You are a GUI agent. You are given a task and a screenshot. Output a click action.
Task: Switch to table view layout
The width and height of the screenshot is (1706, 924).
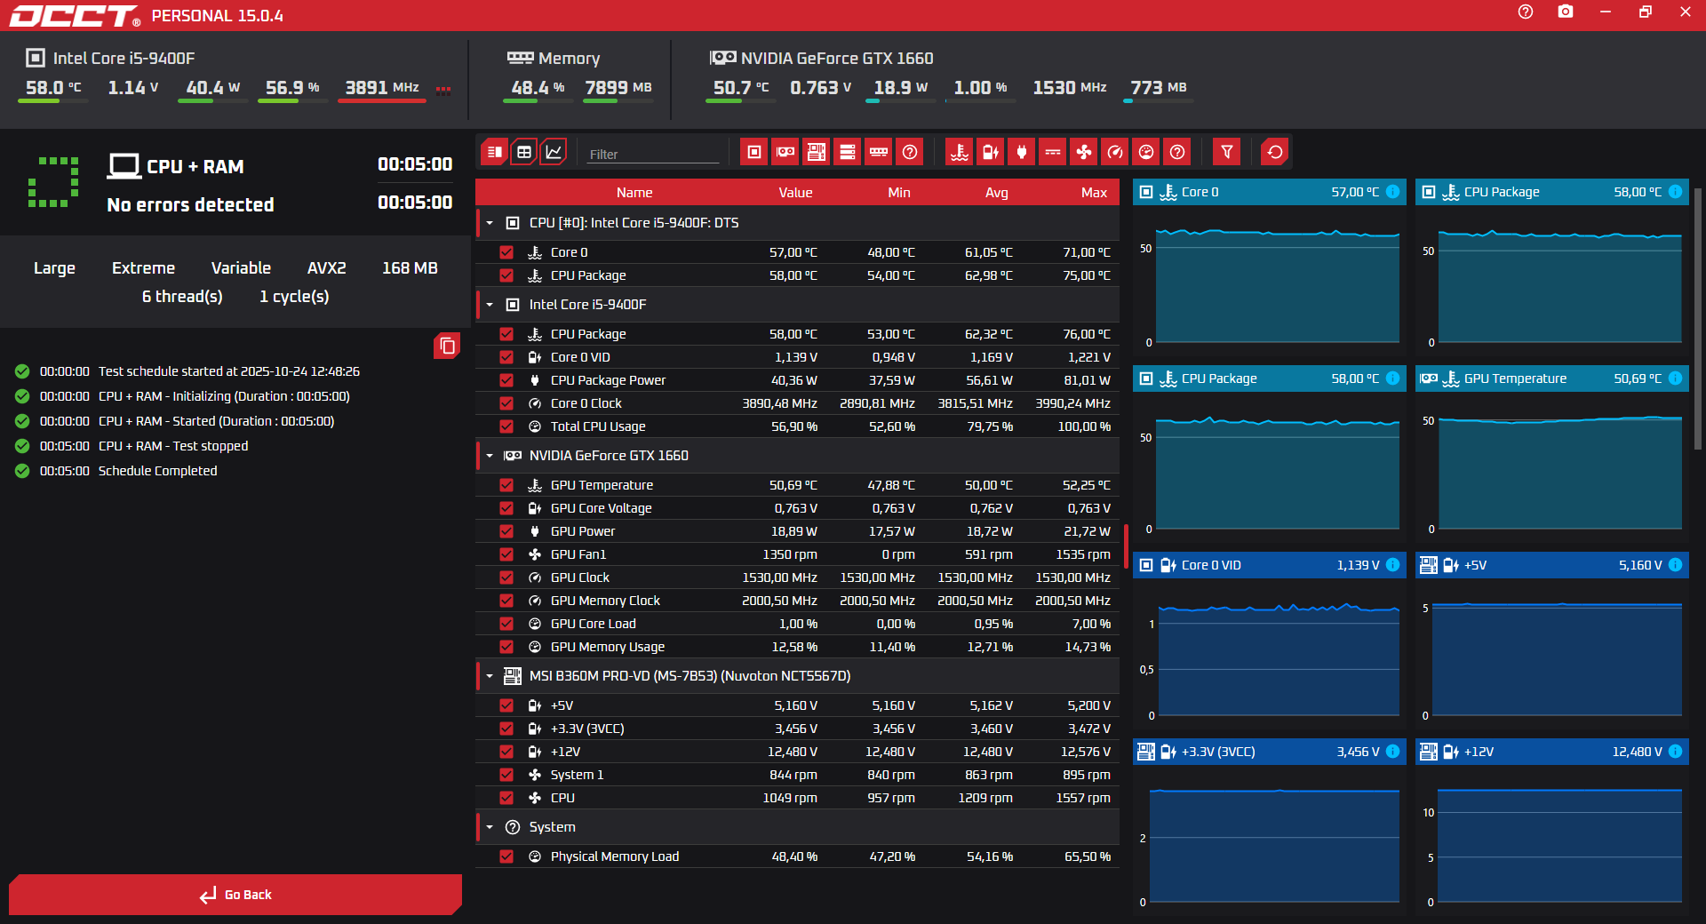(x=524, y=152)
